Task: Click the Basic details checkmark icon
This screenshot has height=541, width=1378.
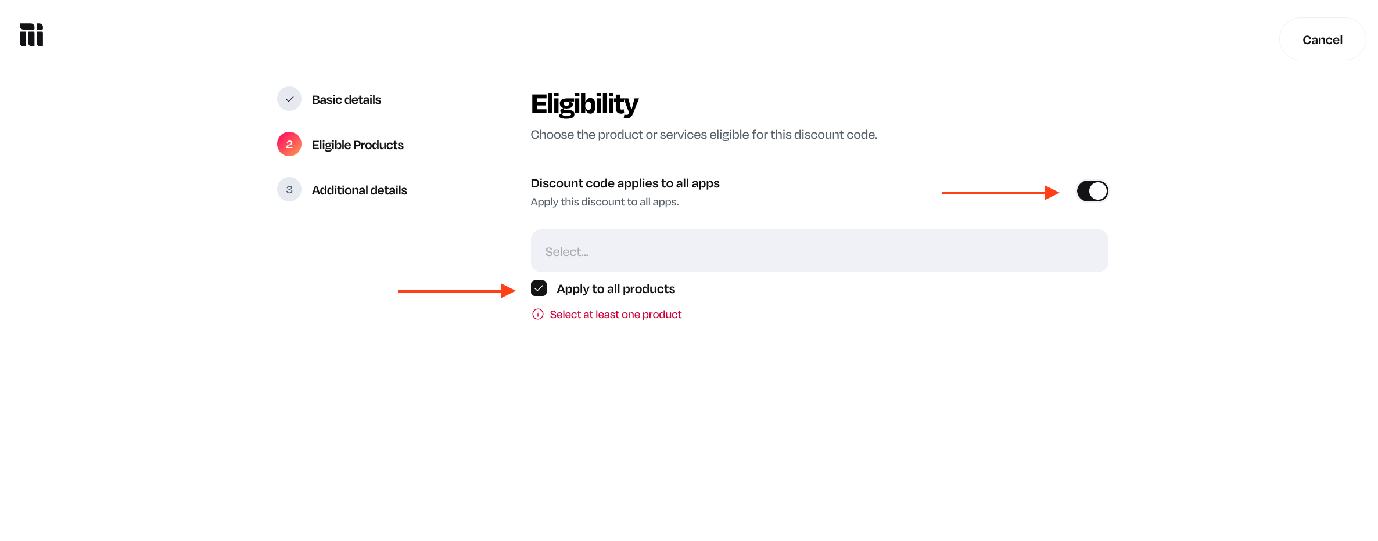Action: [x=289, y=99]
